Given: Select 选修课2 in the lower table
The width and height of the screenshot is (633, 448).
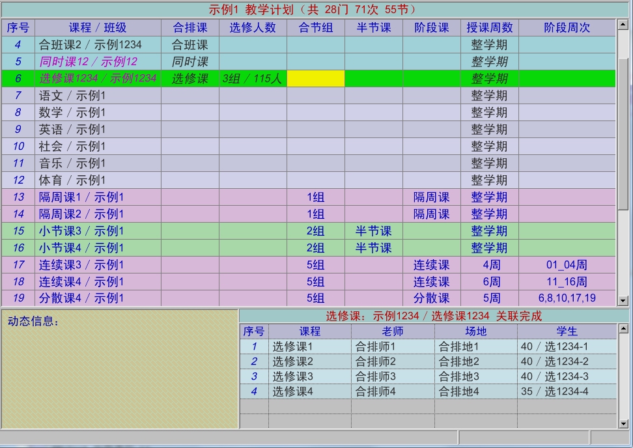Looking at the screenshot, I should tap(310, 361).
